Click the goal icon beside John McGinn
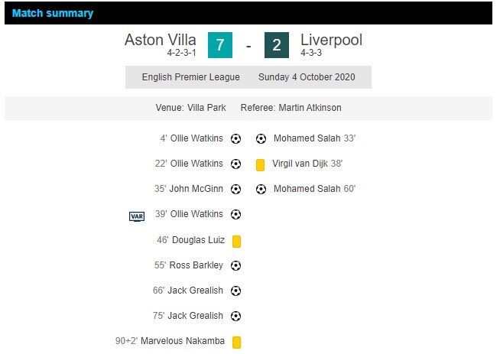This screenshot has width=500, height=354. 236,189
